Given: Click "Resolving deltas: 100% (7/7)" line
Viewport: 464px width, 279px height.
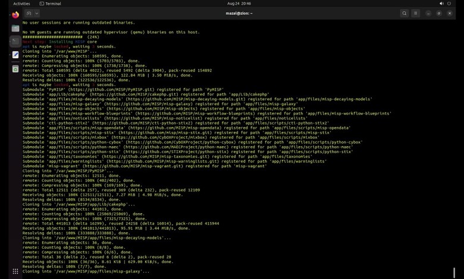Looking at the screenshot, I should click(64, 267).
